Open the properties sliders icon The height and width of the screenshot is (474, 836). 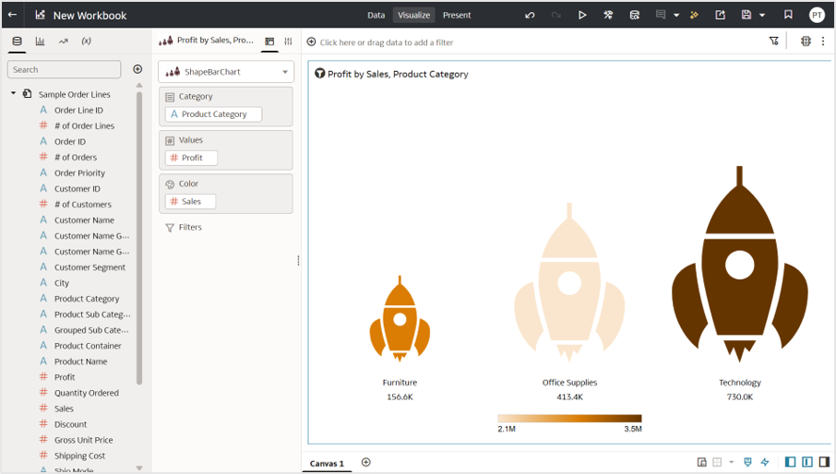point(289,41)
